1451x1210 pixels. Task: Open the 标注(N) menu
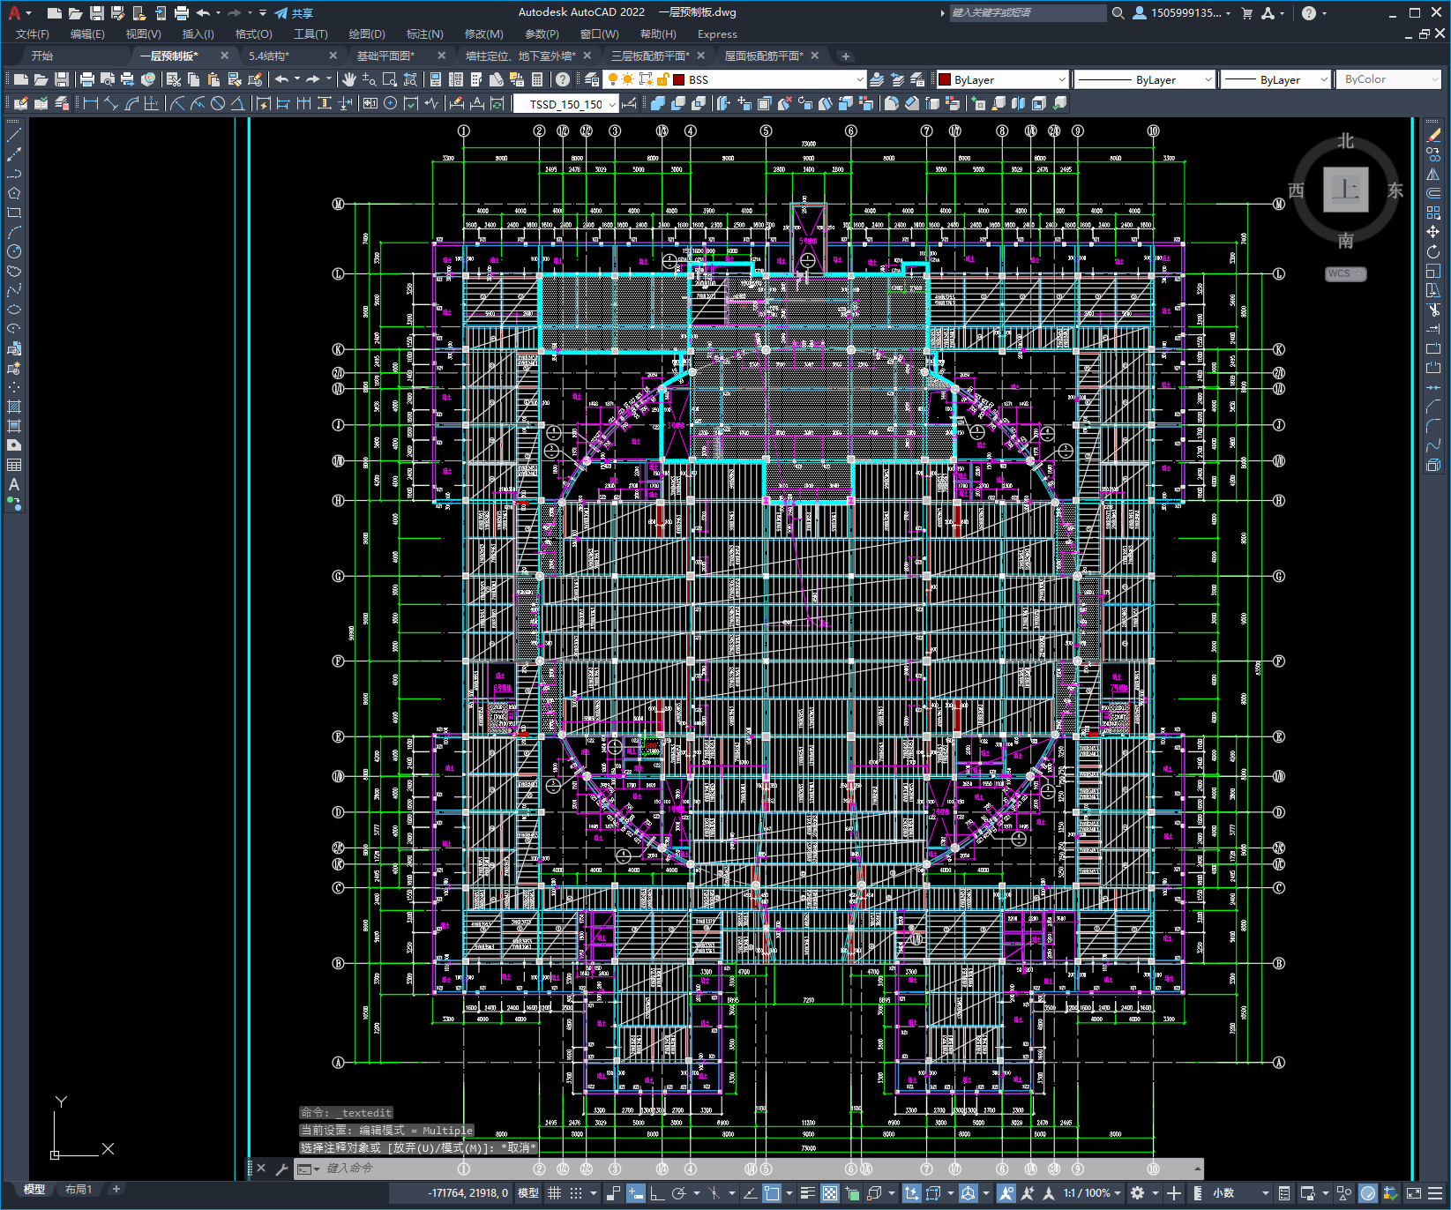pyautogui.click(x=425, y=34)
